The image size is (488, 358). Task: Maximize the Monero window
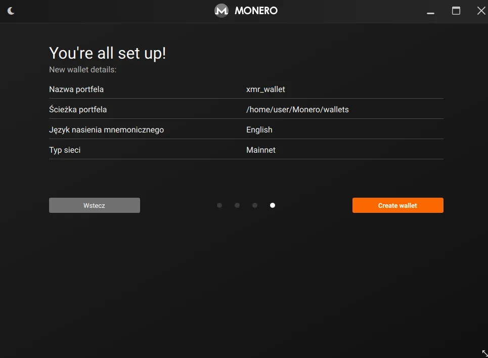pos(456,11)
